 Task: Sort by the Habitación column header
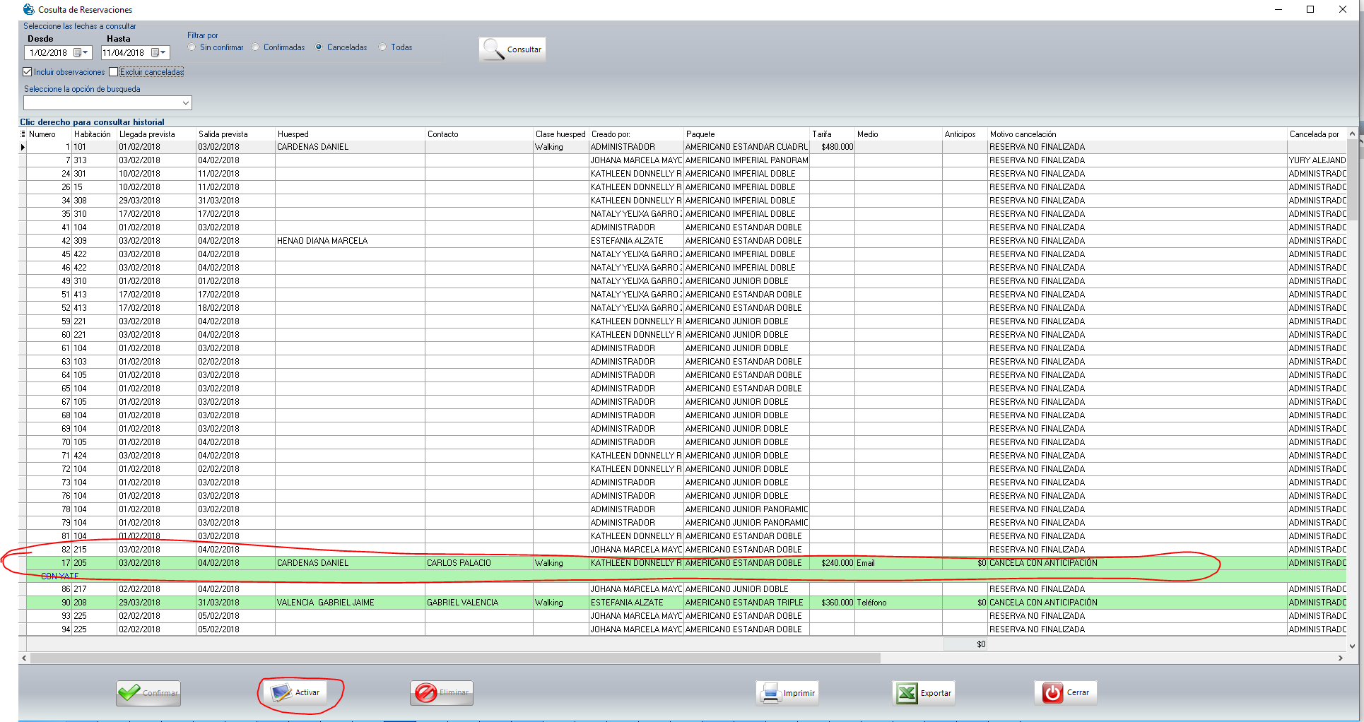(x=93, y=134)
